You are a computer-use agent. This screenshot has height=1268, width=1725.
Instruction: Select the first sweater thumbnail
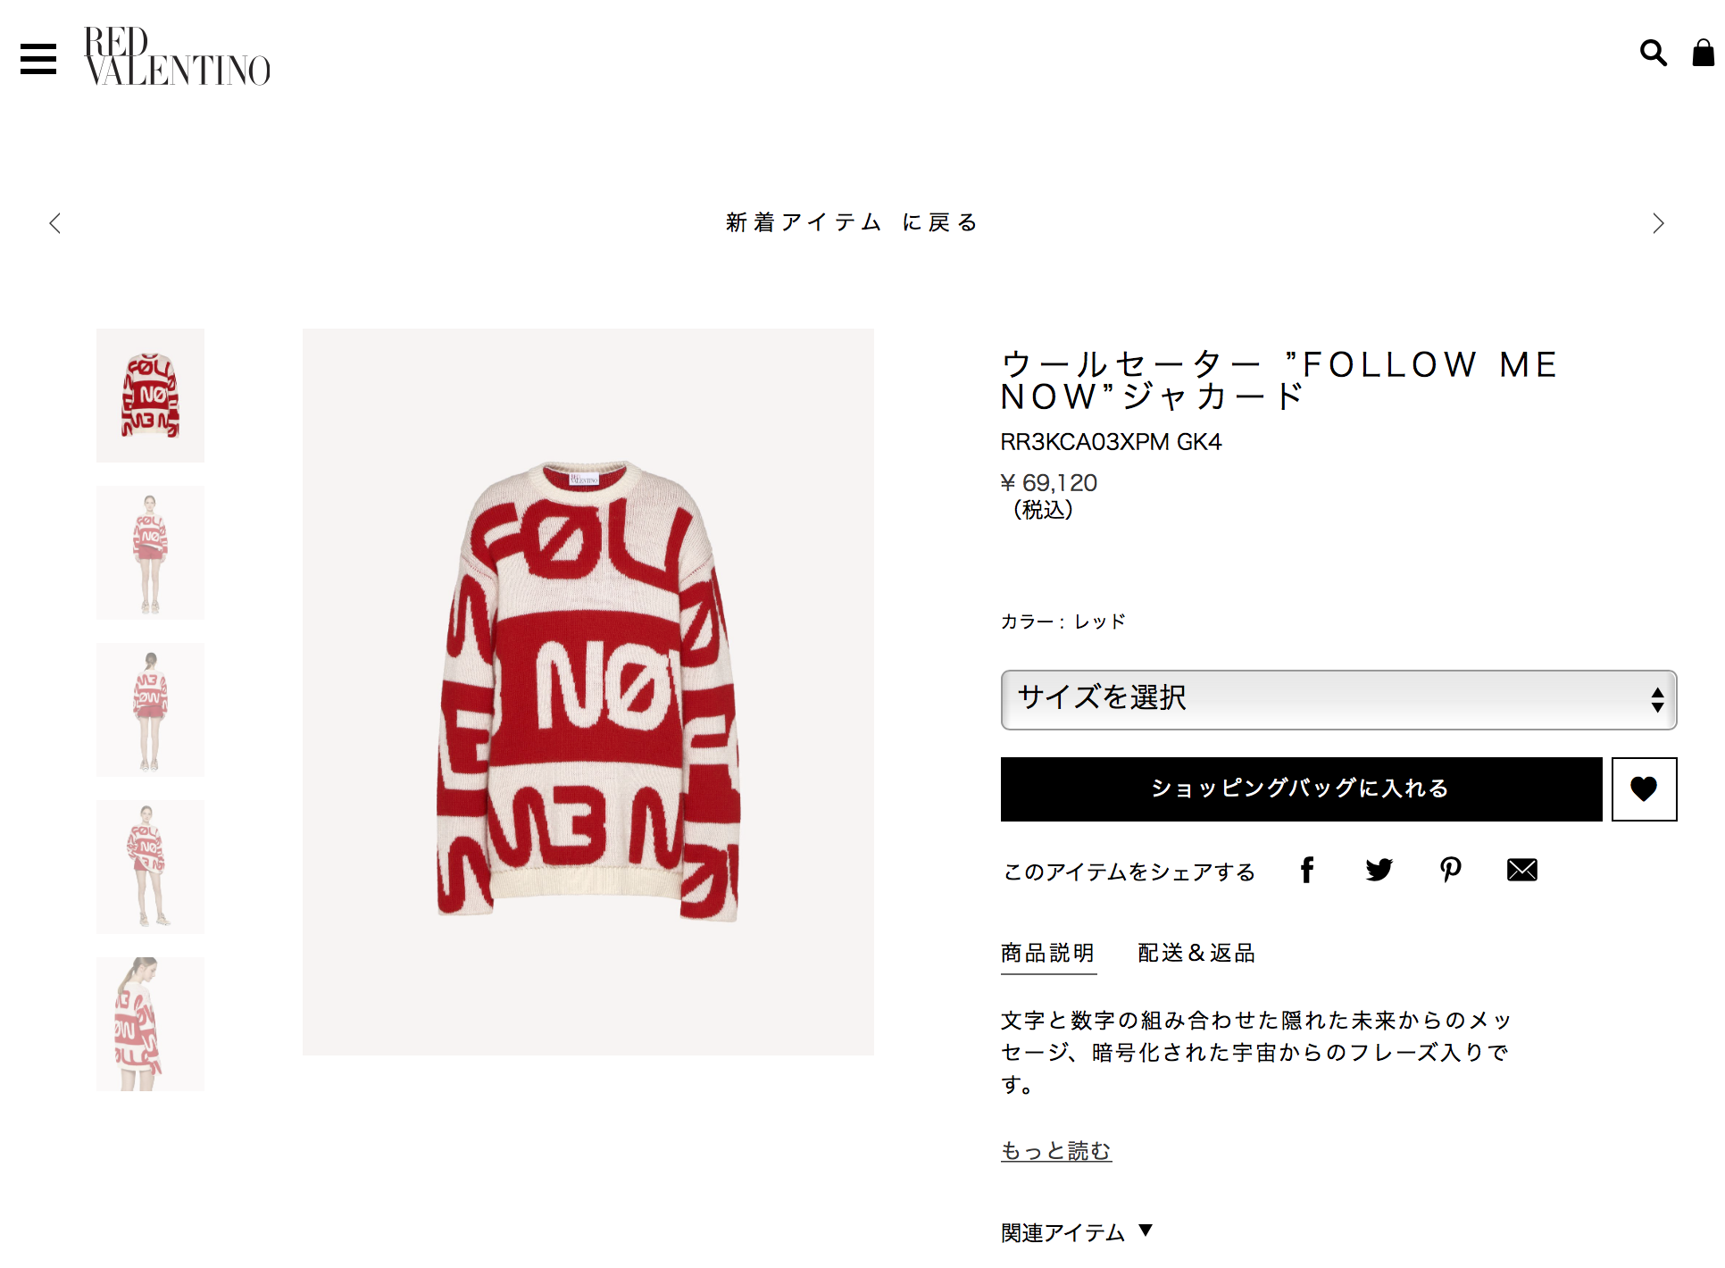150,396
